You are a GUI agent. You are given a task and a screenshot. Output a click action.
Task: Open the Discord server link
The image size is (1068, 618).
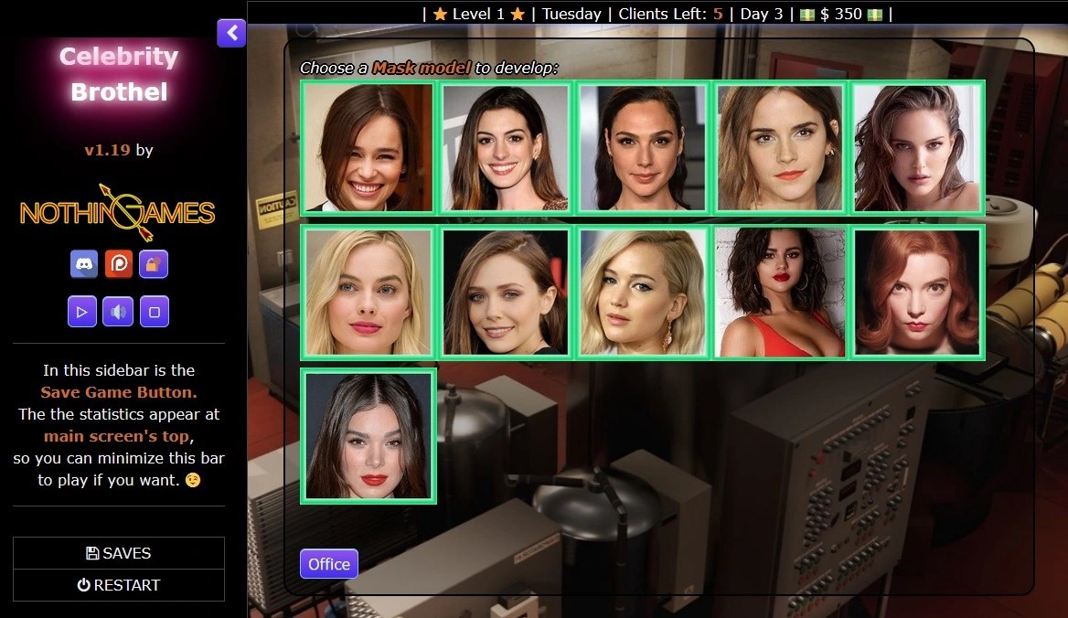tap(81, 264)
